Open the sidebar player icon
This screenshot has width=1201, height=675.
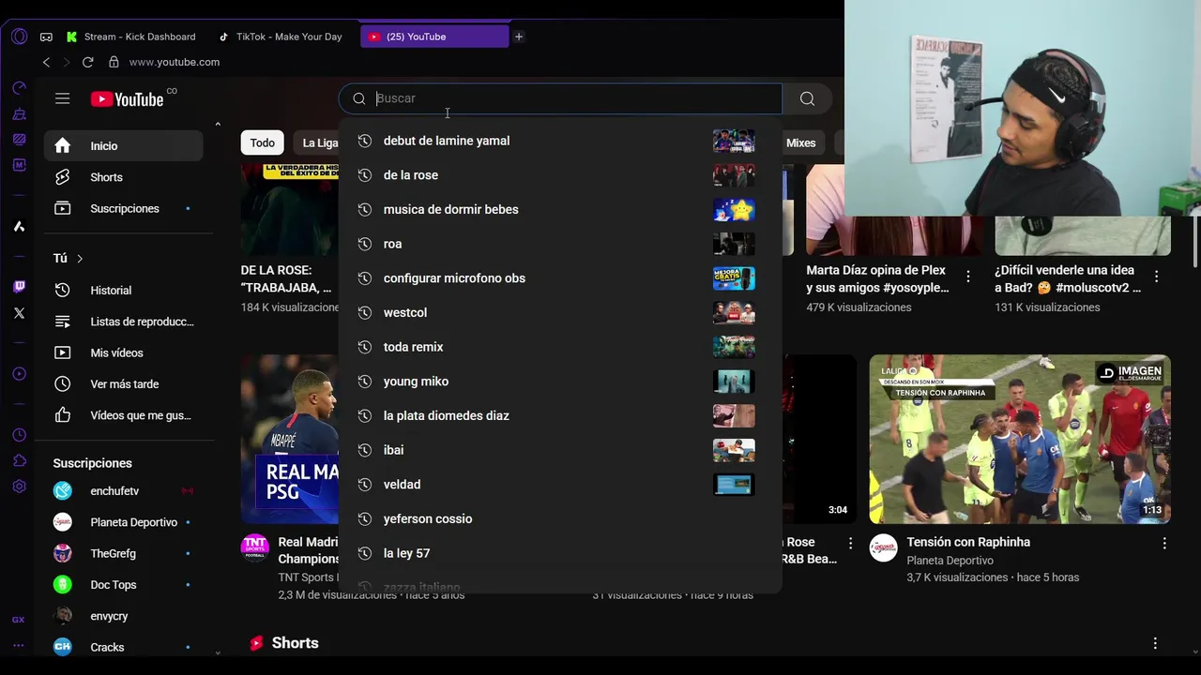19,374
